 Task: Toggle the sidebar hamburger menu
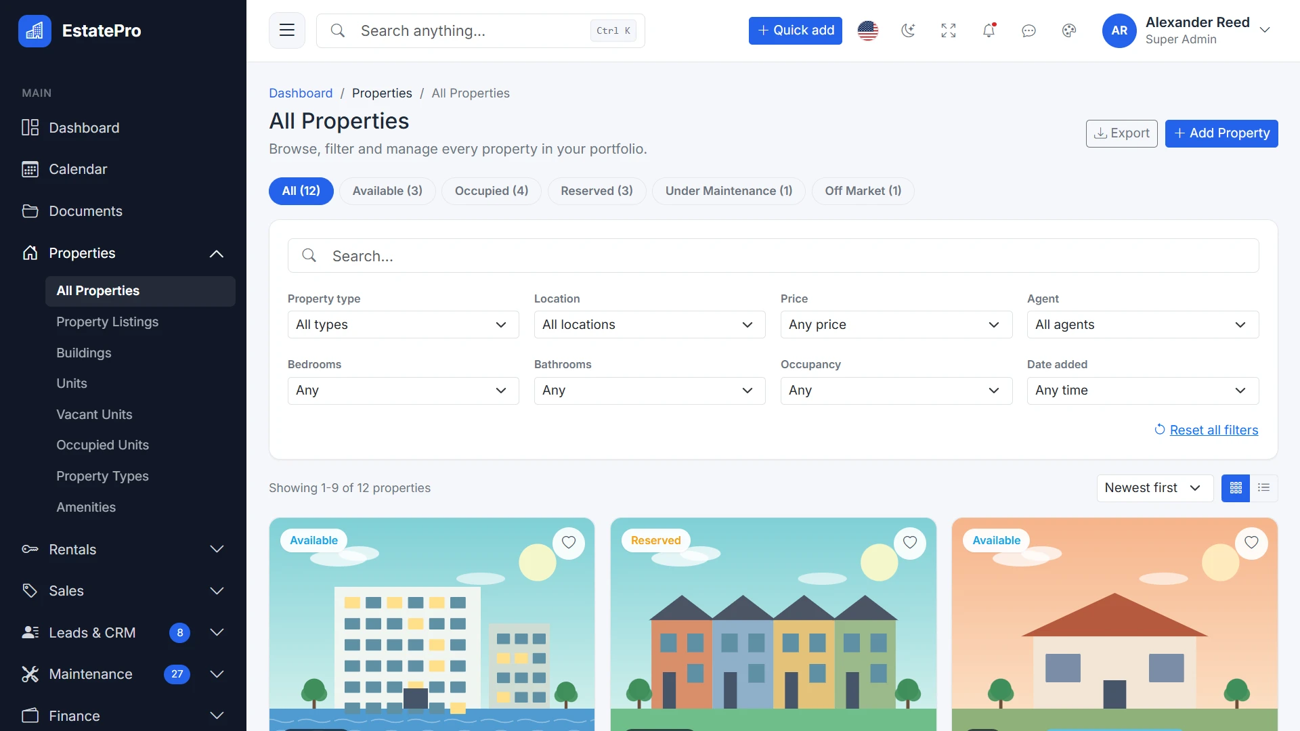point(287,30)
